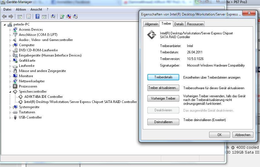Viewport: 260px width, 167px height.
Task: Expand Anschlüsse (COM & LPT) node
Action: click(10, 35)
